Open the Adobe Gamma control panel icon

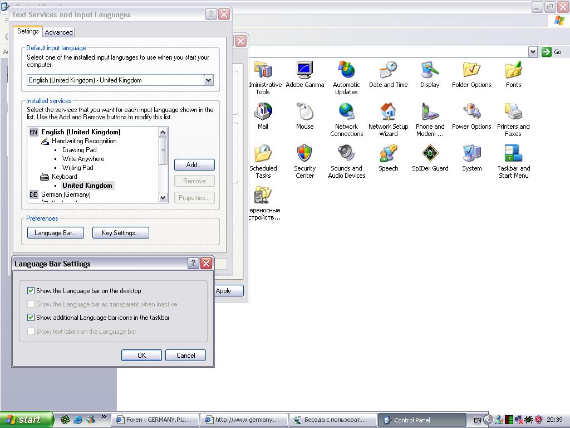(x=305, y=71)
